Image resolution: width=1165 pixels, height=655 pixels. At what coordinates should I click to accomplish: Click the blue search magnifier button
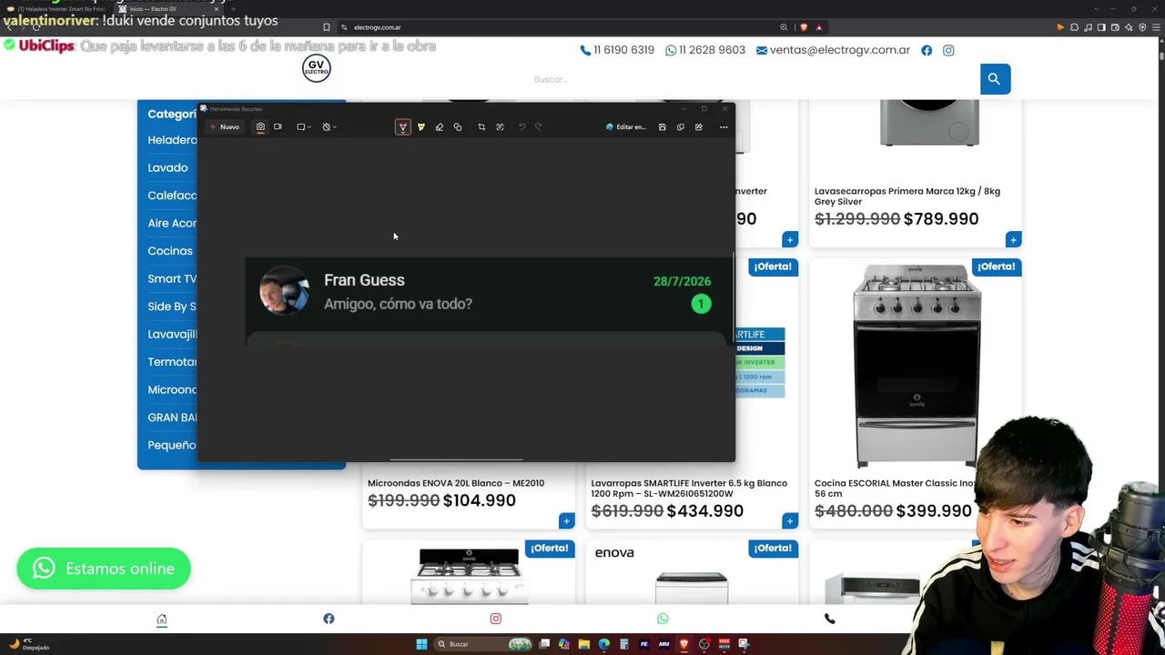[x=995, y=79]
